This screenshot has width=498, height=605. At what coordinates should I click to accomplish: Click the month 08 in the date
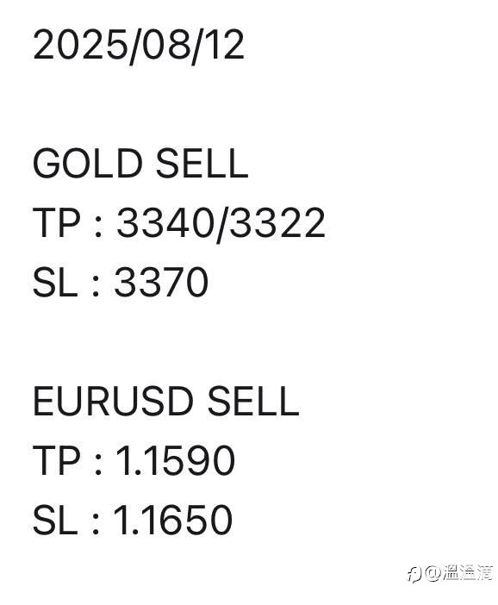tap(166, 45)
